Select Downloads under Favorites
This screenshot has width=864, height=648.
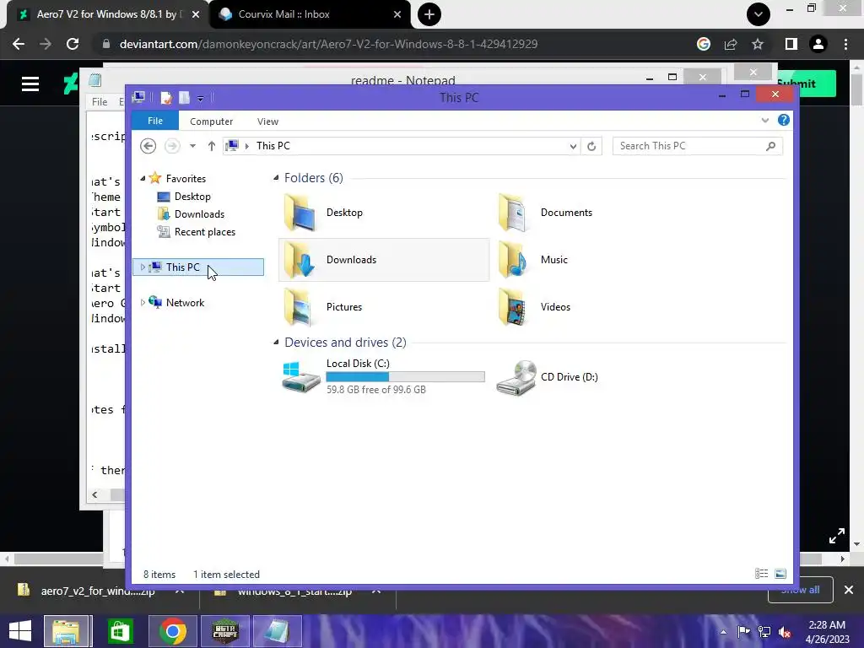[x=199, y=214]
